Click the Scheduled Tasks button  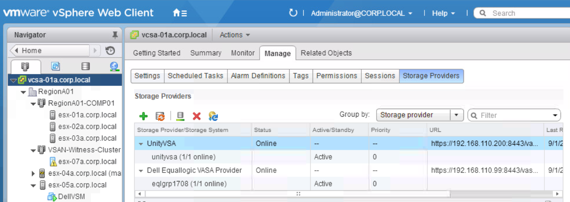click(x=195, y=76)
